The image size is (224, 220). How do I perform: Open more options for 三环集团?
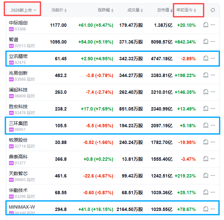213,125
